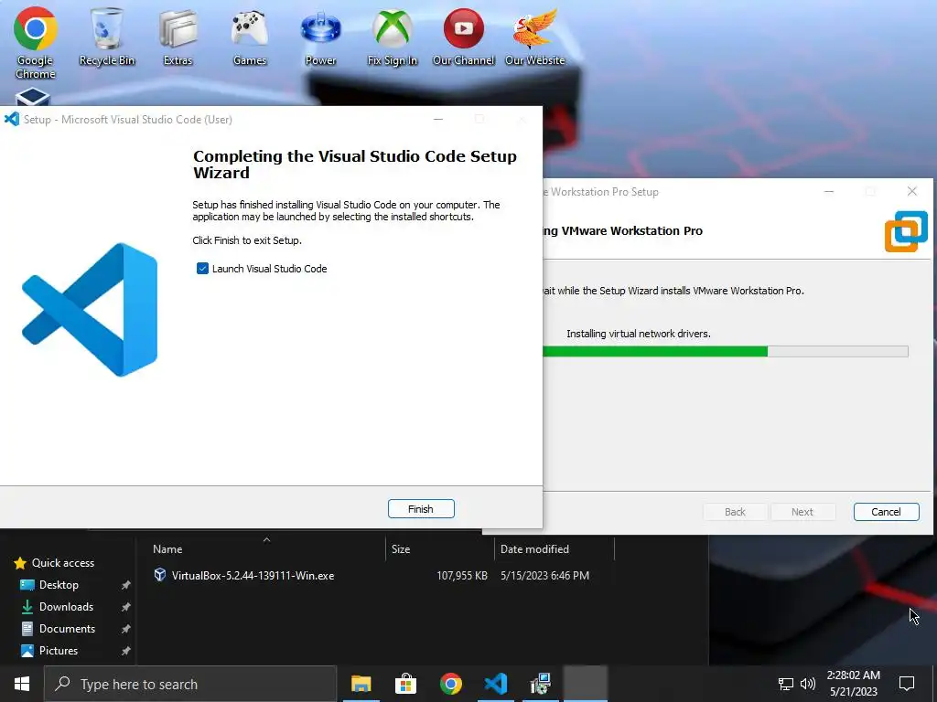Select the Power desktop icon
The width and height of the screenshot is (937, 702).
click(x=321, y=37)
